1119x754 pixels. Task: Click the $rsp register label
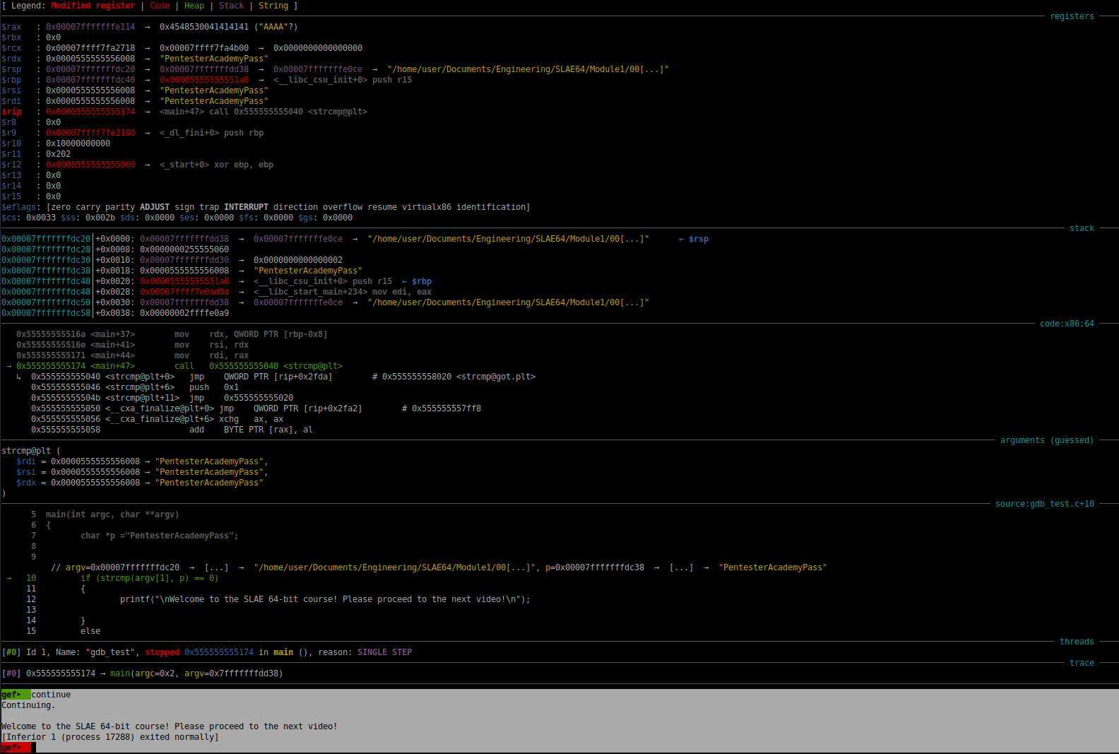point(11,69)
